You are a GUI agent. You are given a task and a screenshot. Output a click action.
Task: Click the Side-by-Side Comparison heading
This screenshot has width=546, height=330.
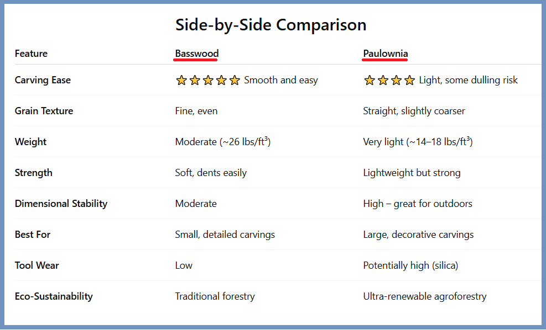tap(271, 25)
